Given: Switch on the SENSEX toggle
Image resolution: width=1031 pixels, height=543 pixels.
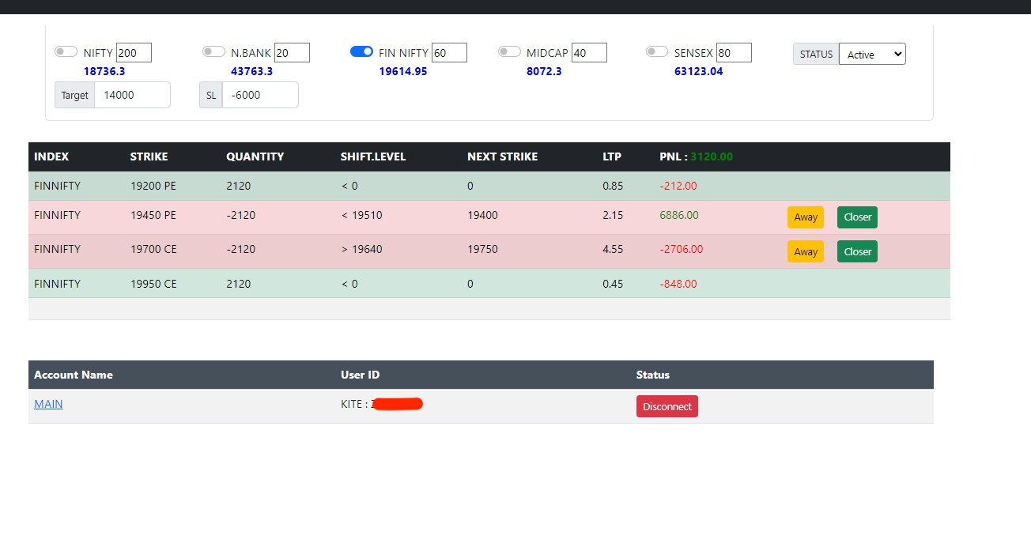Looking at the screenshot, I should 657,52.
